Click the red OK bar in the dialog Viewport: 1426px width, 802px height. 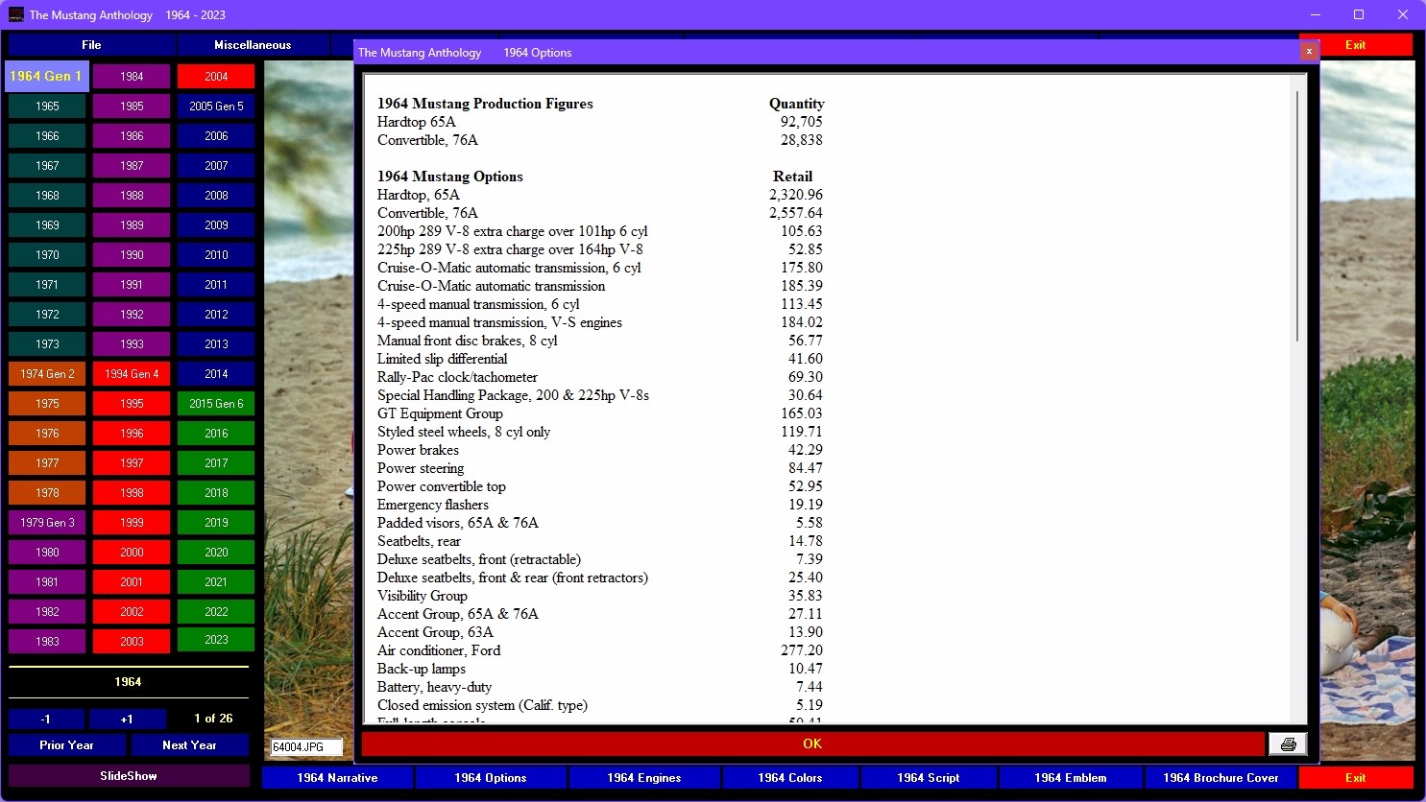(x=812, y=743)
